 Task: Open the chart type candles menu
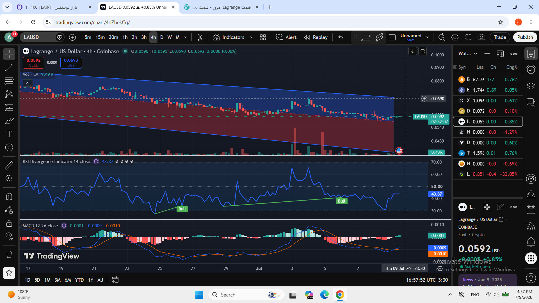(x=200, y=37)
